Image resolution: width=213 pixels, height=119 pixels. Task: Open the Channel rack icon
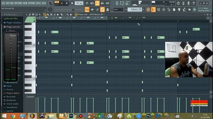(158, 10)
